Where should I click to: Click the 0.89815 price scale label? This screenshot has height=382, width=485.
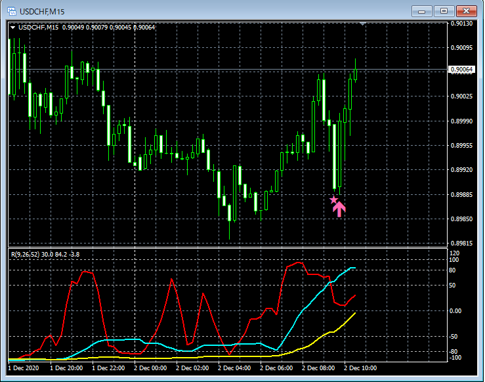[461, 242]
